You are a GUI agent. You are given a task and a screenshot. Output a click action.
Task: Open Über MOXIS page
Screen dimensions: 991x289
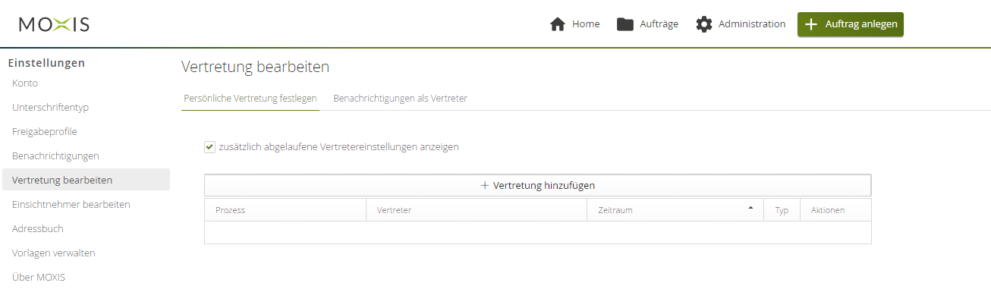pyautogui.click(x=39, y=278)
